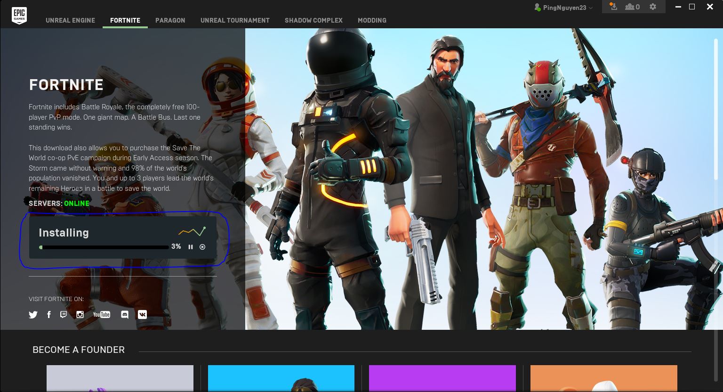Click the 'Installing' status label
The image size is (723, 392).
[x=64, y=233]
